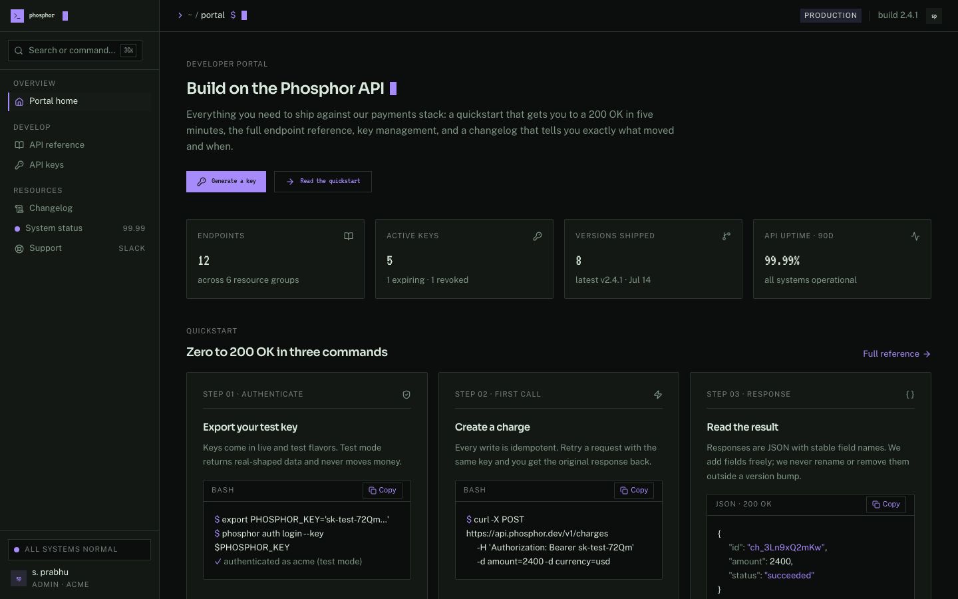
Task: Copy the Step 02 curl command
Action: pos(634,491)
